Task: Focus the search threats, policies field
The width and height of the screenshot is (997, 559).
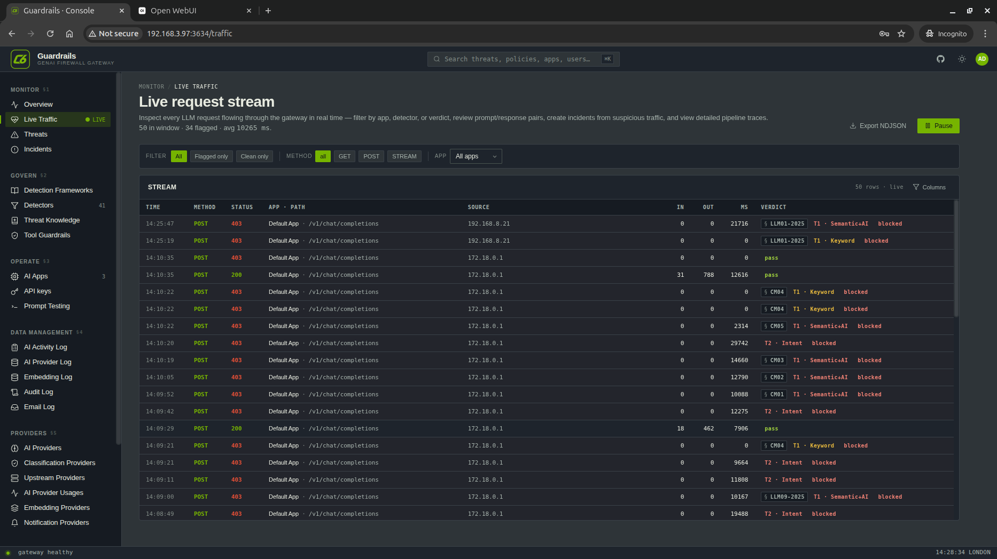Action: (x=523, y=59)
